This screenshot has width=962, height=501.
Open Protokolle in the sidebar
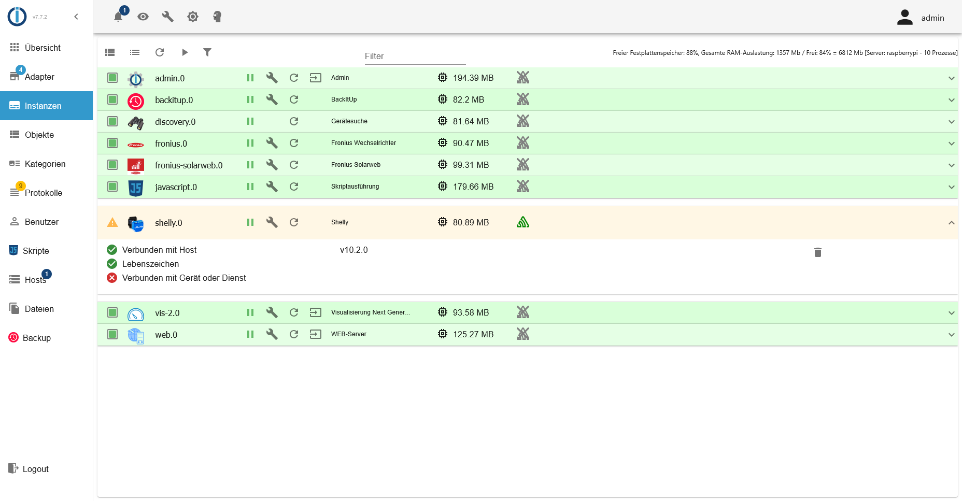tap(47, 193)
